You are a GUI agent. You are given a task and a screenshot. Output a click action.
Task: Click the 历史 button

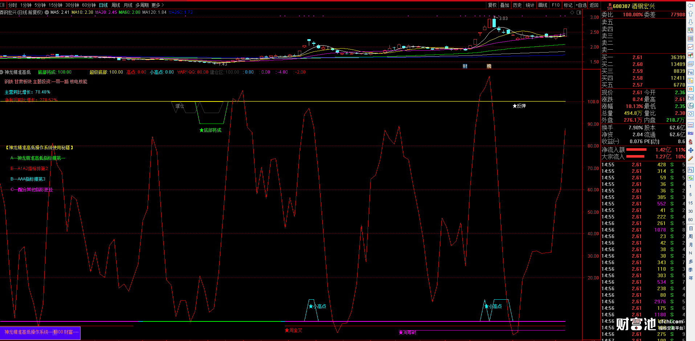click(x=517, y=5)
